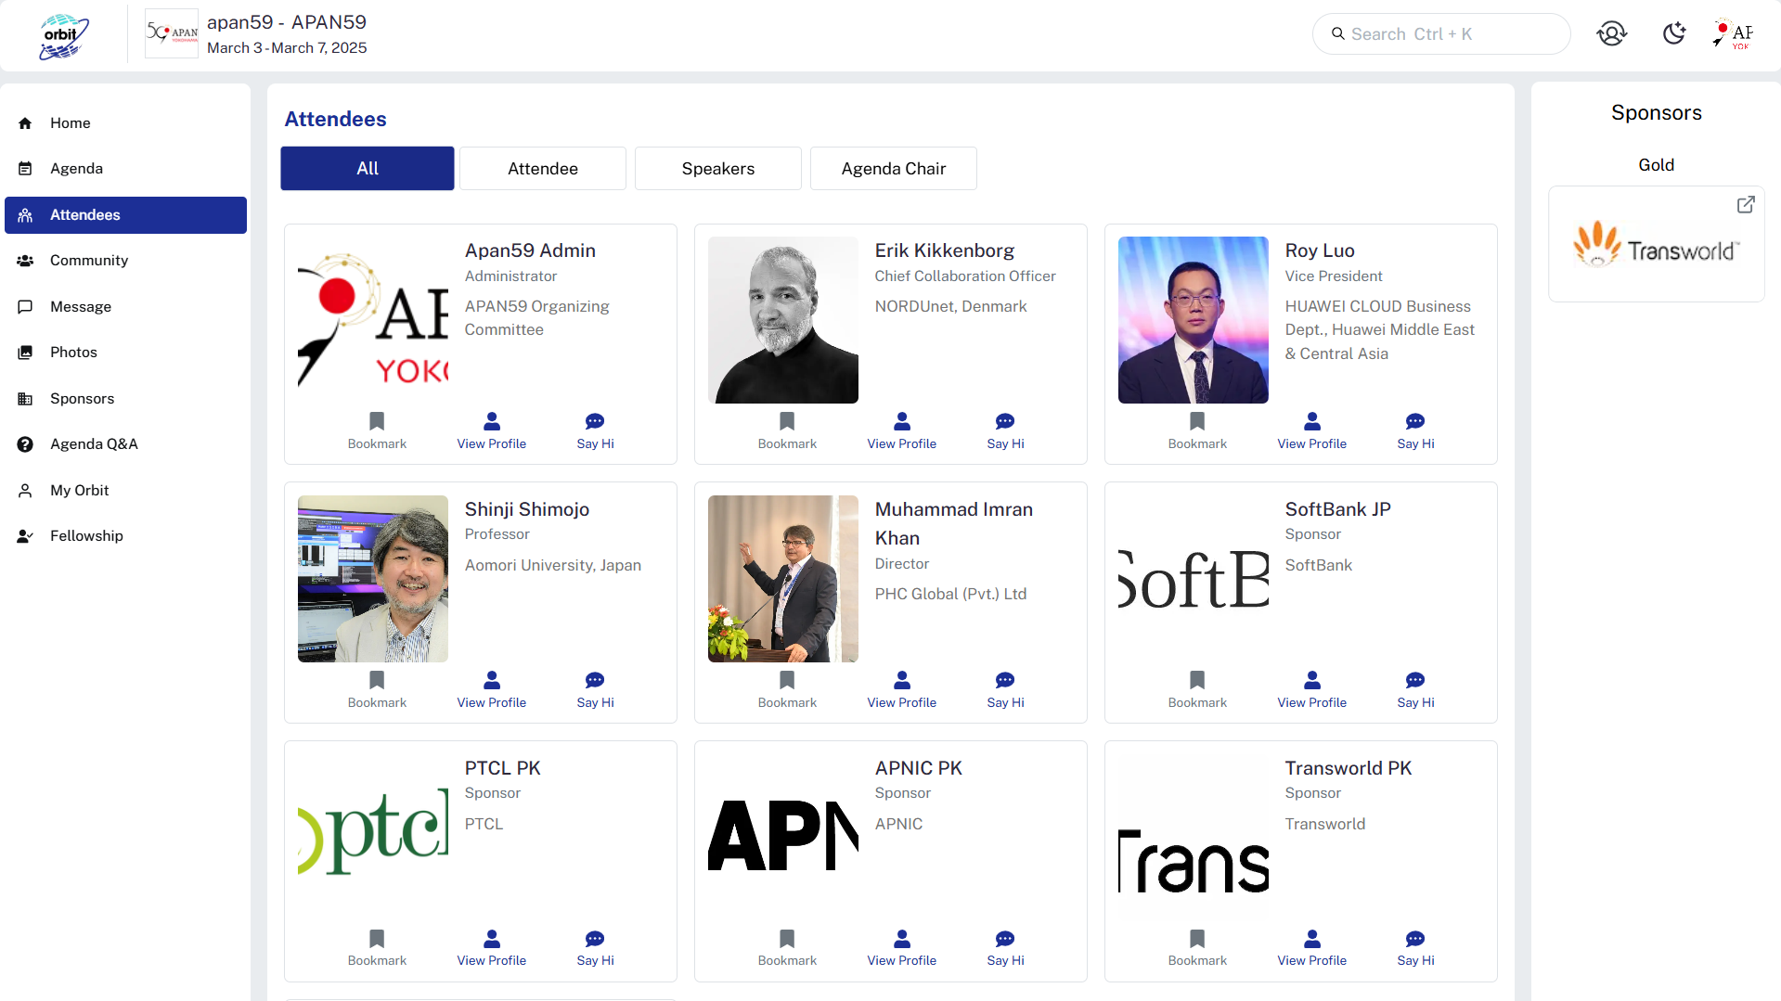Go to Home in the sidebar
The image size is (1781, 1001).
[x=125, y=122]
